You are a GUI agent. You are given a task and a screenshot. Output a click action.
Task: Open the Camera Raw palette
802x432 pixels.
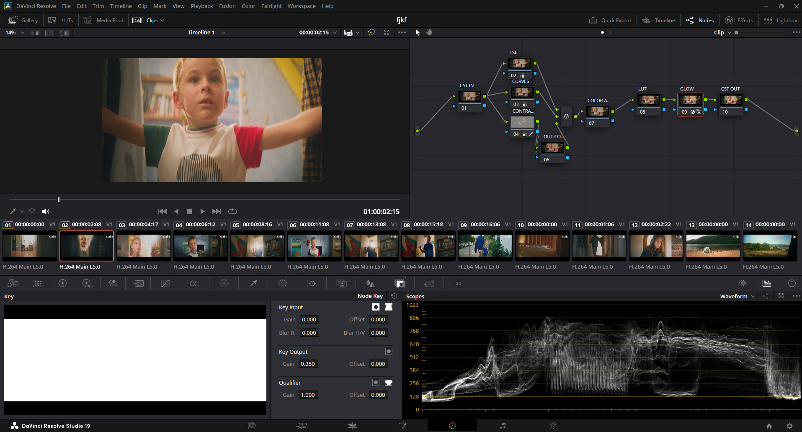coord(13,284)
